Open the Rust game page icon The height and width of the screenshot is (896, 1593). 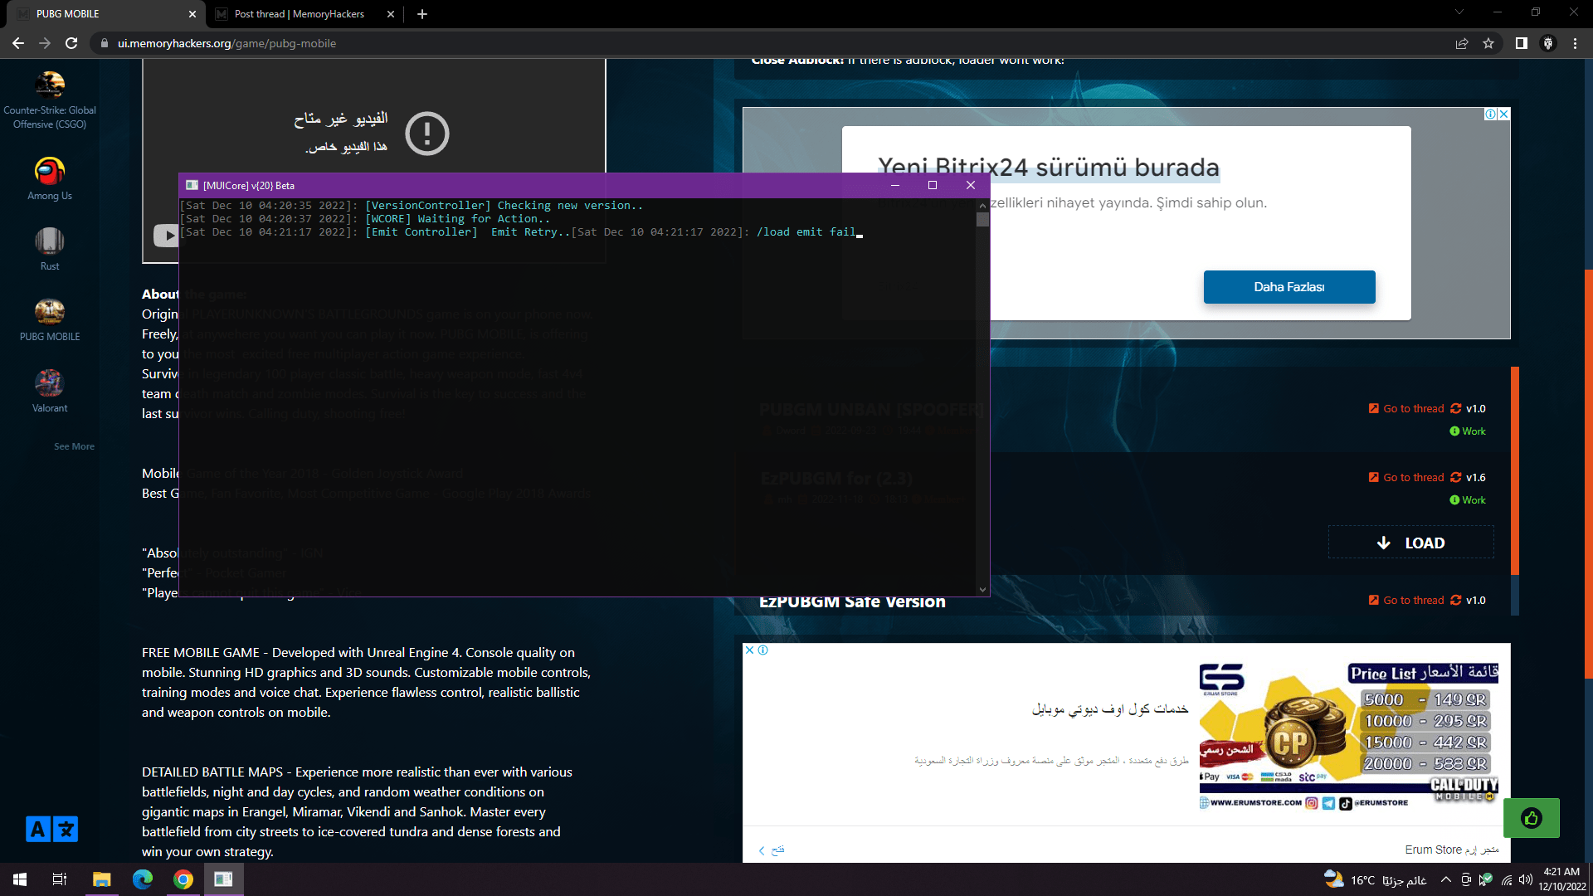(50, 241)
